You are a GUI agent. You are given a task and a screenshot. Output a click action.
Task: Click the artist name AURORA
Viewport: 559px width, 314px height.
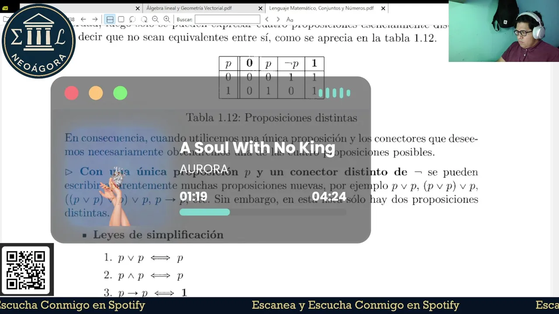click(204, 169)
